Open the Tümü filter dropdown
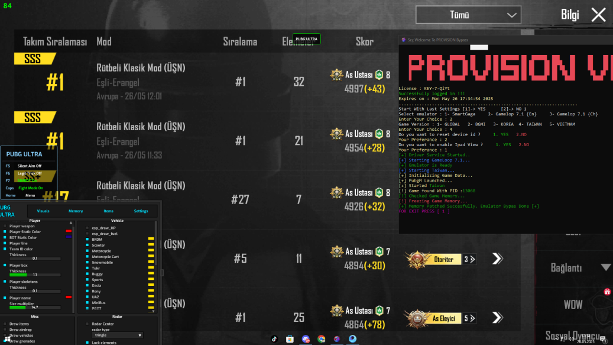The width and height of the screenshot is (613, 345). (x=469, y=14)
